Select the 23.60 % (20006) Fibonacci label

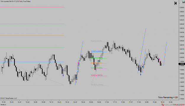point(96,51)
